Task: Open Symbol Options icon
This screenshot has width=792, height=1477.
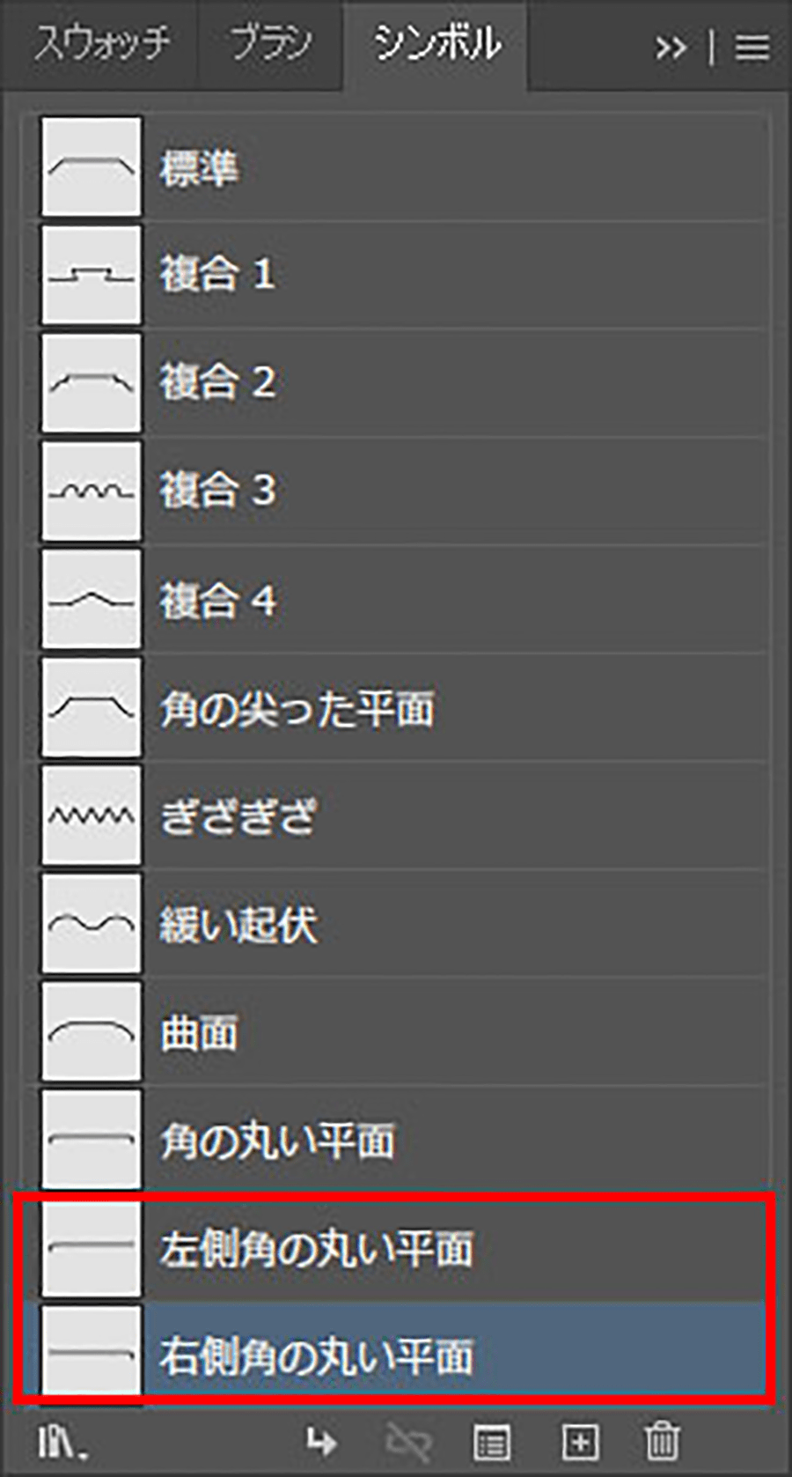Action: (x=492, y=1442)
